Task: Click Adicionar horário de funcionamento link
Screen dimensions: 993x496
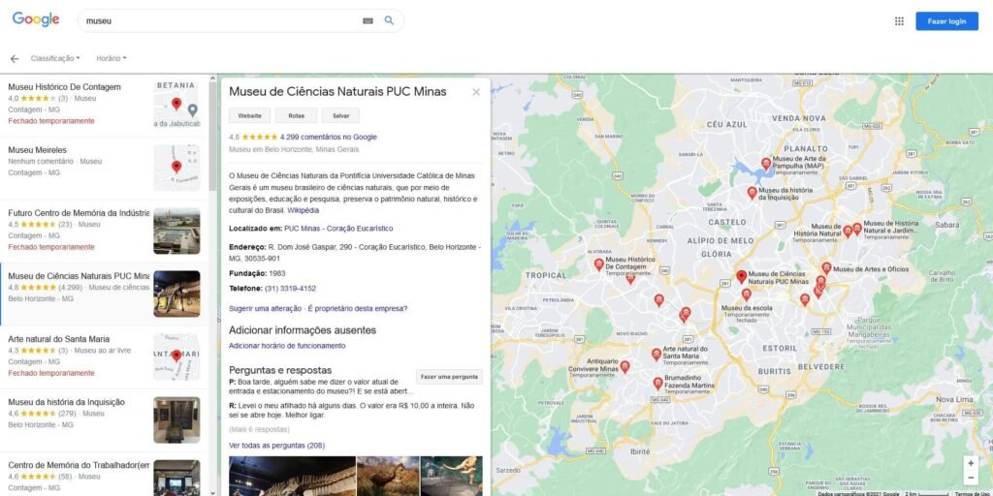Action: click(287, 346)
